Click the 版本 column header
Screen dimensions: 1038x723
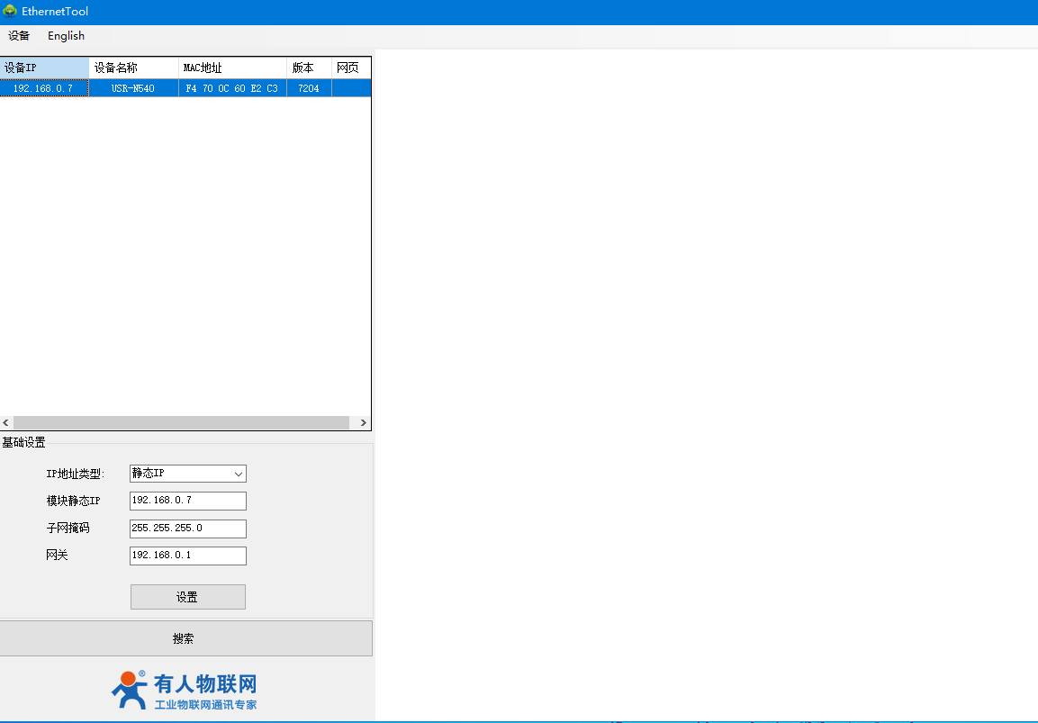tap(308, 68)
